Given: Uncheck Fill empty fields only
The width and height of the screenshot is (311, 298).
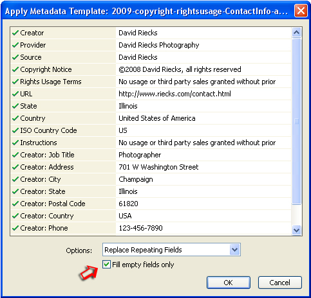Looking at the screenshot, I should [106, 265].
